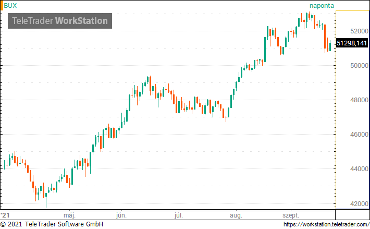
Task: Click the szept. month label on time axis
Action: tap(291, 215)
